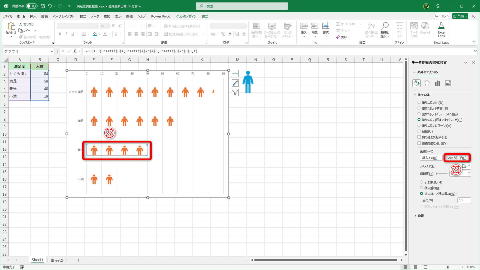
Task: Select the Effects pentagon icon in format pane
Action: pyautogui.click(x=427, y=83)
